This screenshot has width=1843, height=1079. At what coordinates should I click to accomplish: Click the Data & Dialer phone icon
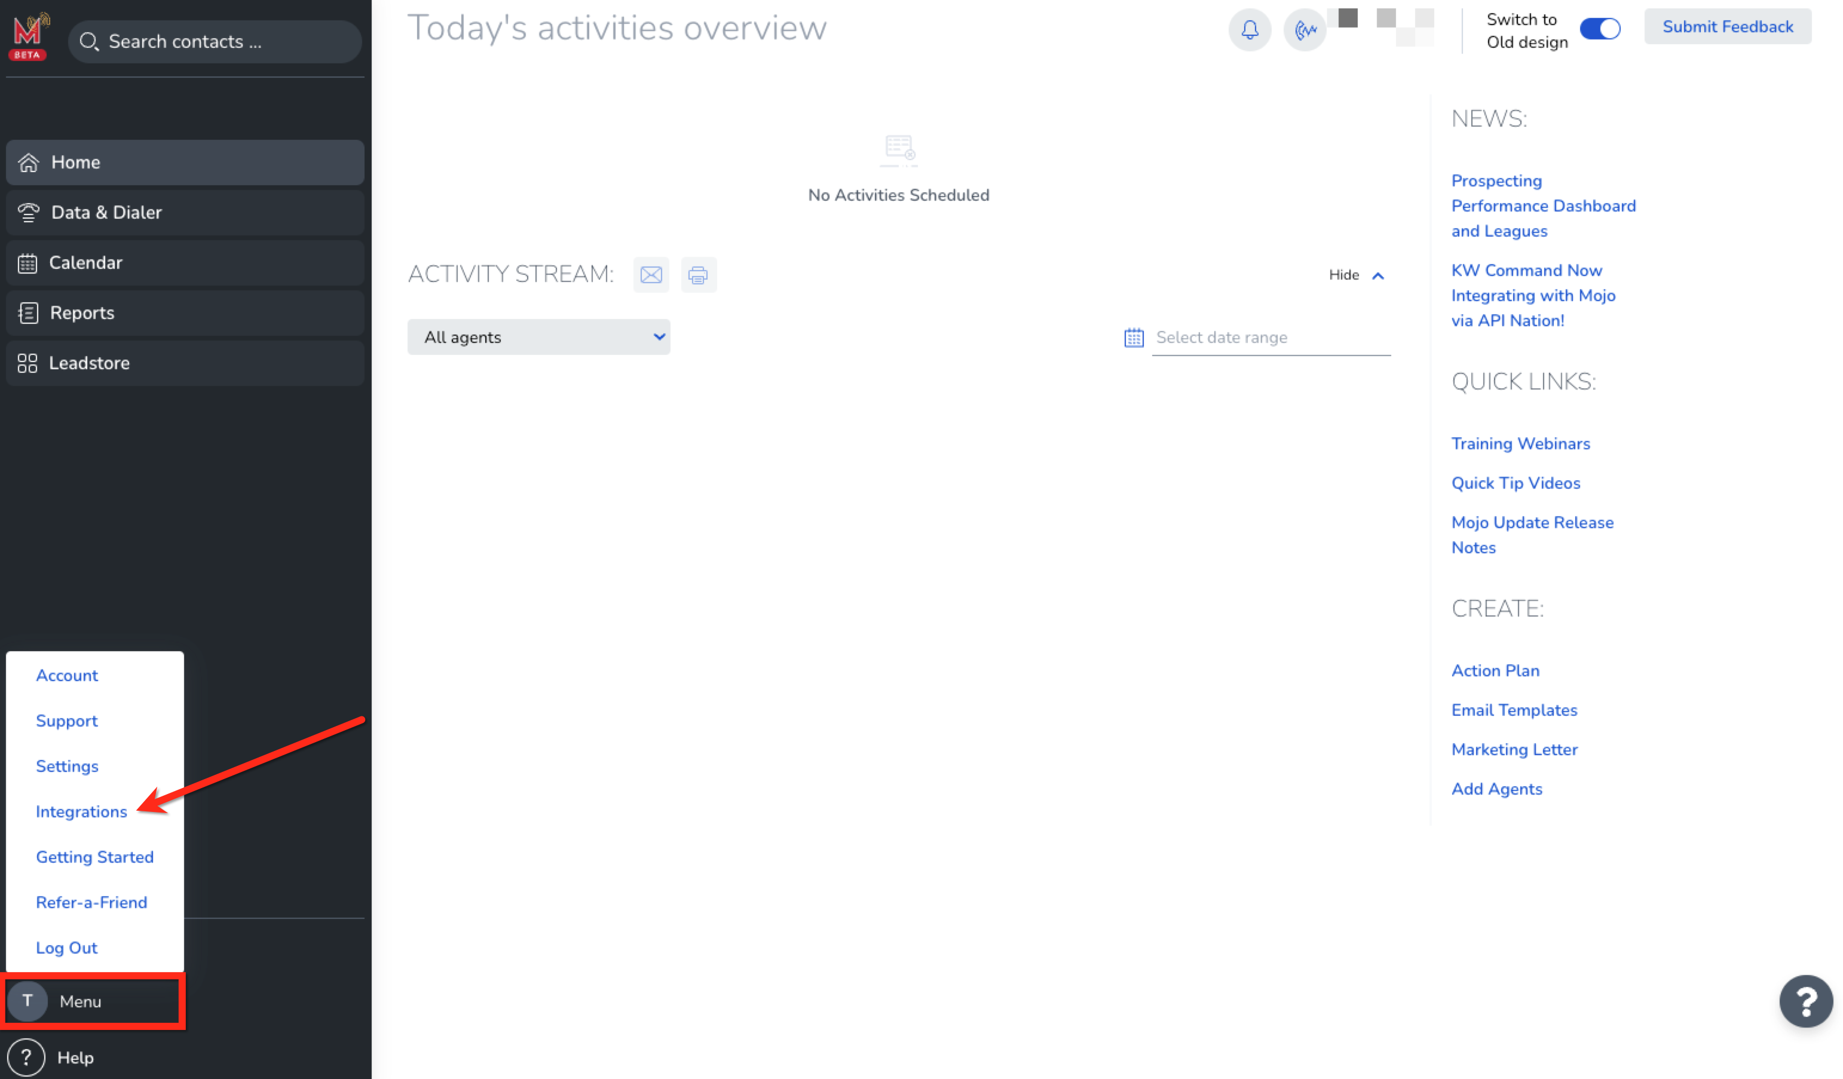(x=29, y=212)
